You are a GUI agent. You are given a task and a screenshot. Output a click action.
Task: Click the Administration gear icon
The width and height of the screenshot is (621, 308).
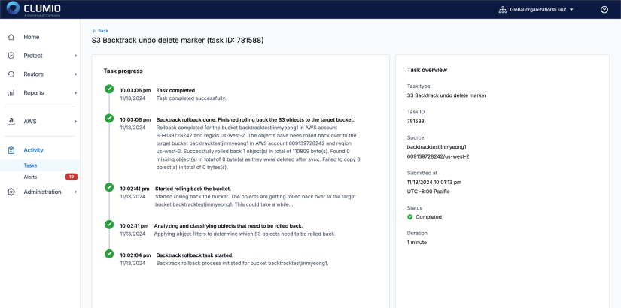point(11,192)
